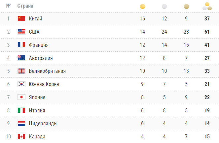Click the bronze medal column header

(x=186, y=6)
